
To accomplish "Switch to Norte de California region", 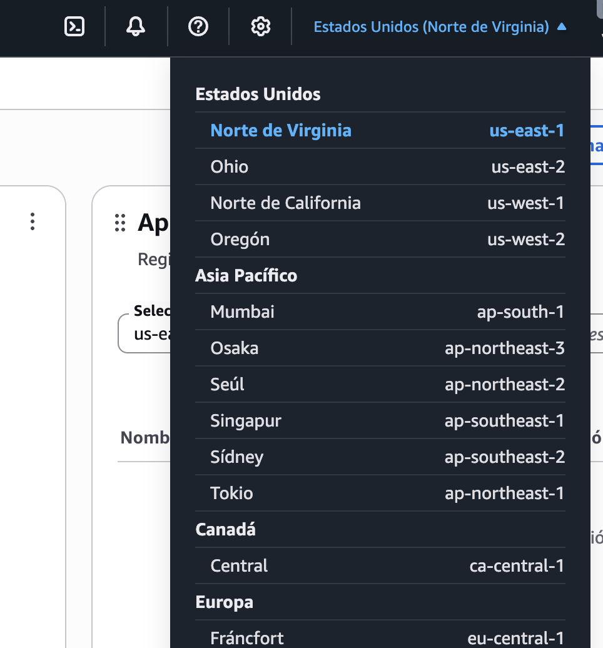I will [x=380, y=203].
